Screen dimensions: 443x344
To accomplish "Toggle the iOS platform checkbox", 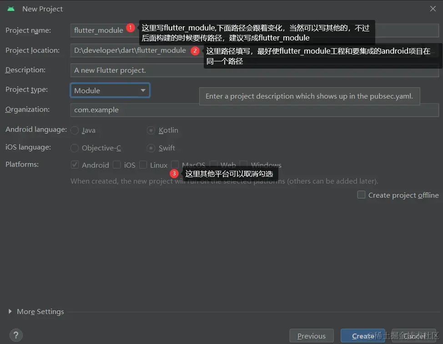I will pyautogui.click(x=117, y=165).
